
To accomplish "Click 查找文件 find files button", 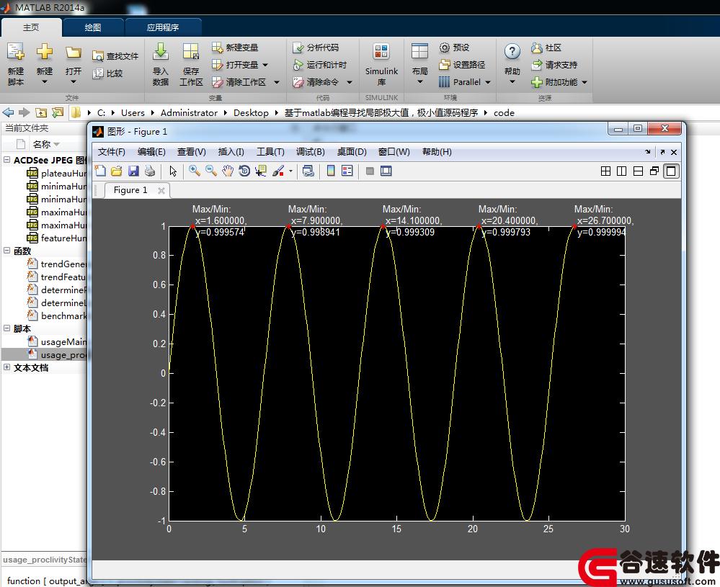I will pos(115,56).
